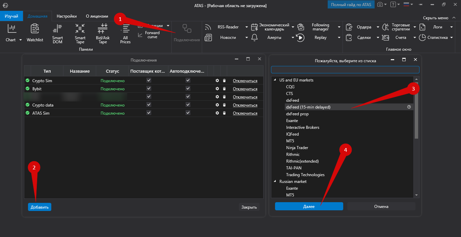Screen dimensions: 461x237
Task: Open the О лицензии tab
Action: pyautogui.click(x=97, y=16)
